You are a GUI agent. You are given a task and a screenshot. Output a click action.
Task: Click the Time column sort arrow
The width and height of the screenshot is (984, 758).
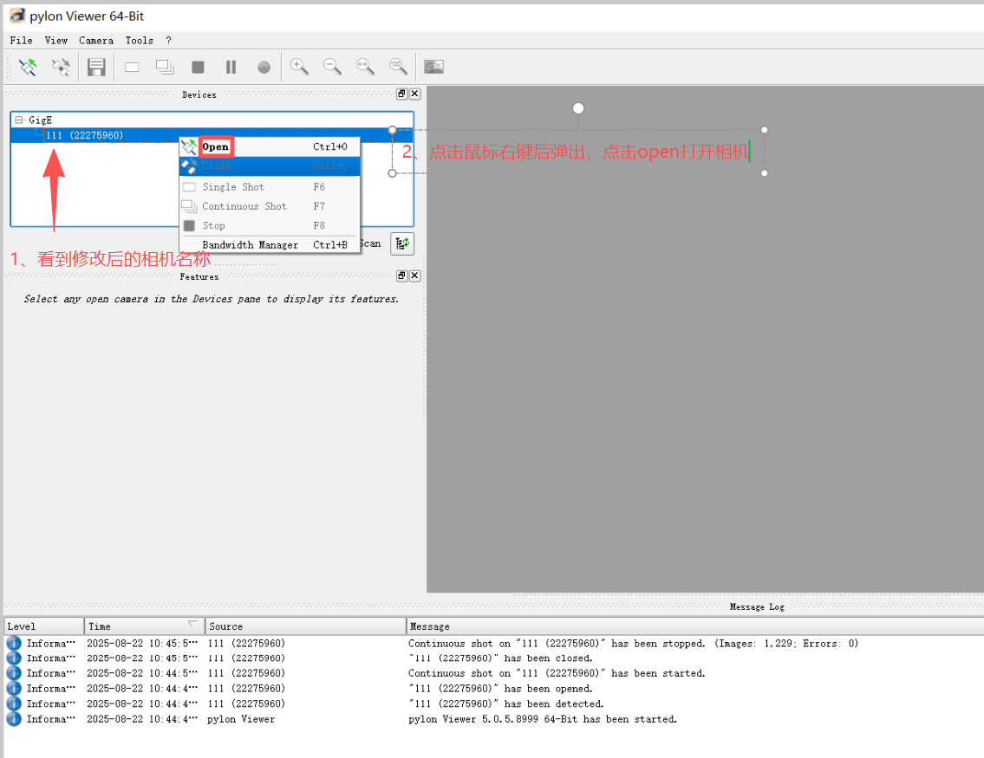194,625
